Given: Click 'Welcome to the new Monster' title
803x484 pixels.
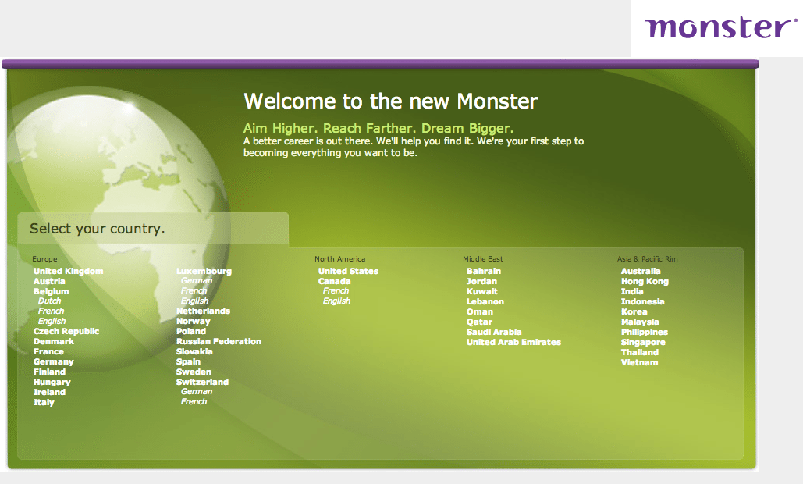Looking at the screenshot, I should point(391,101).
